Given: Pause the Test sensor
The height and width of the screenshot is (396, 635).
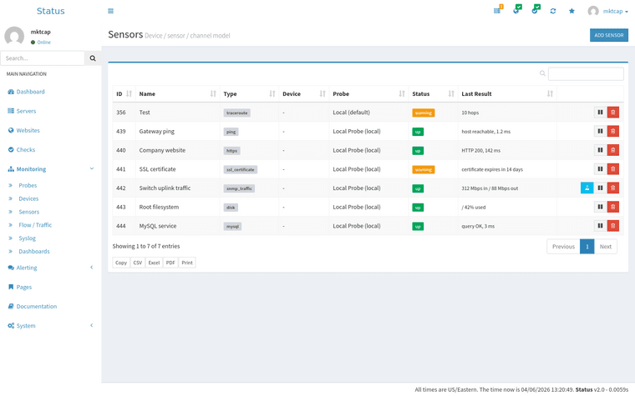Looking at the screenshot, I should pyautogui.click(x=600, y=113).
